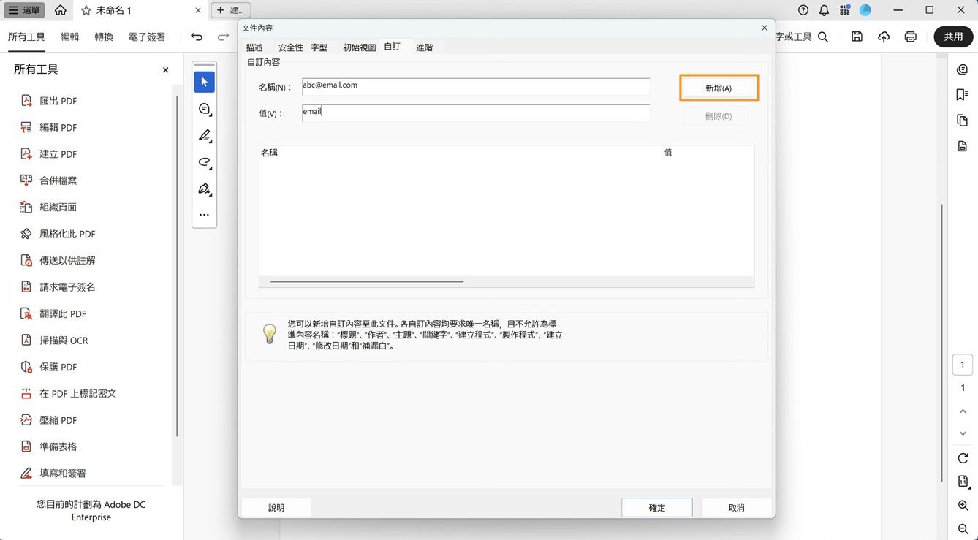Expand more quick tools with the ellipsis

pos(204,214)
